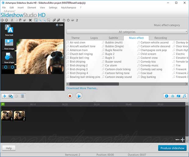Click the add image icon beside plus
The width and height of the screenshot is (189, 157).
point(11,96)
